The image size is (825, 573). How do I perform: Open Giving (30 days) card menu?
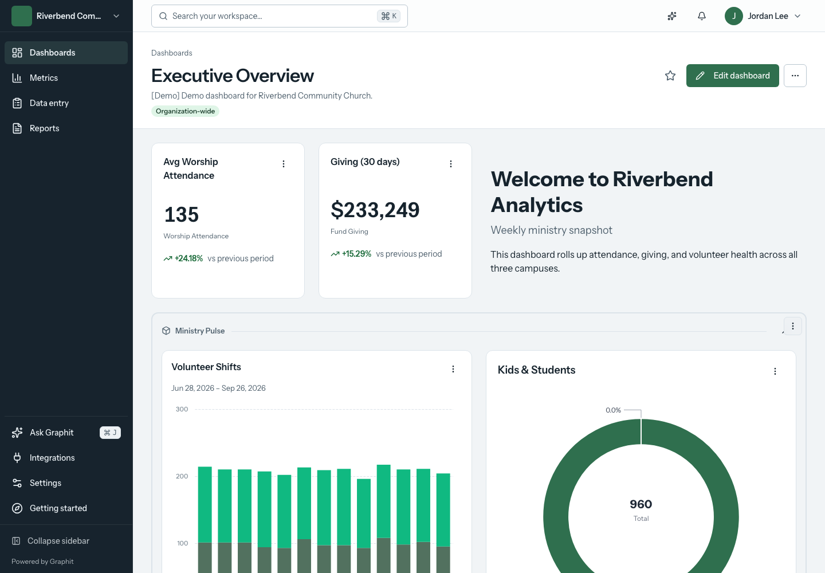coord(451,164)
